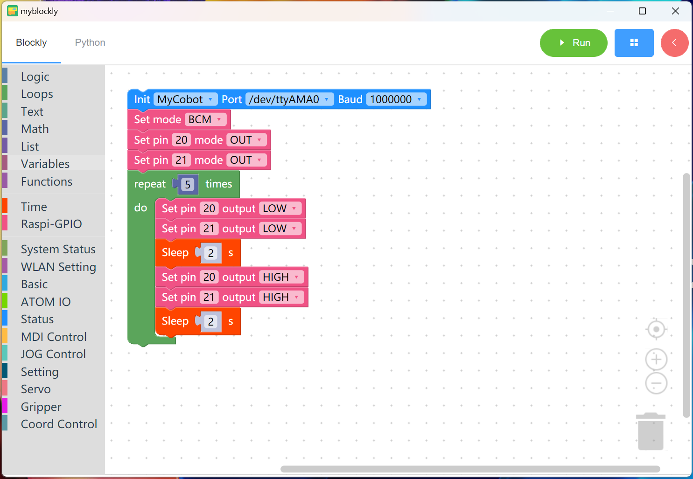
Task: Open the Setting block category
Action: [53, 372]
